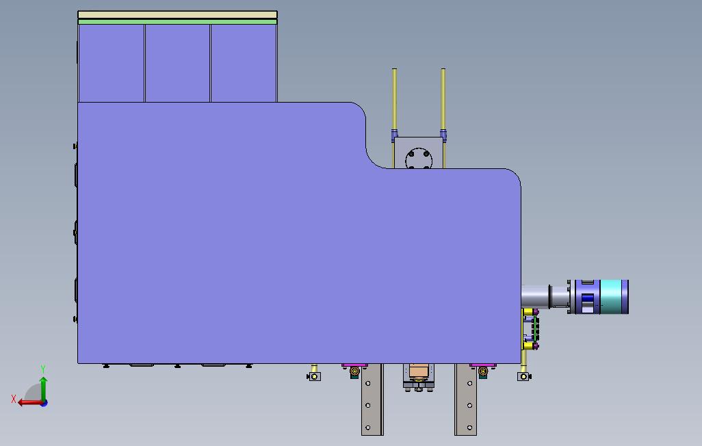Select the right yellow vertical rod
This screenshot has height=446, width=702.
(x=443, y=99)
